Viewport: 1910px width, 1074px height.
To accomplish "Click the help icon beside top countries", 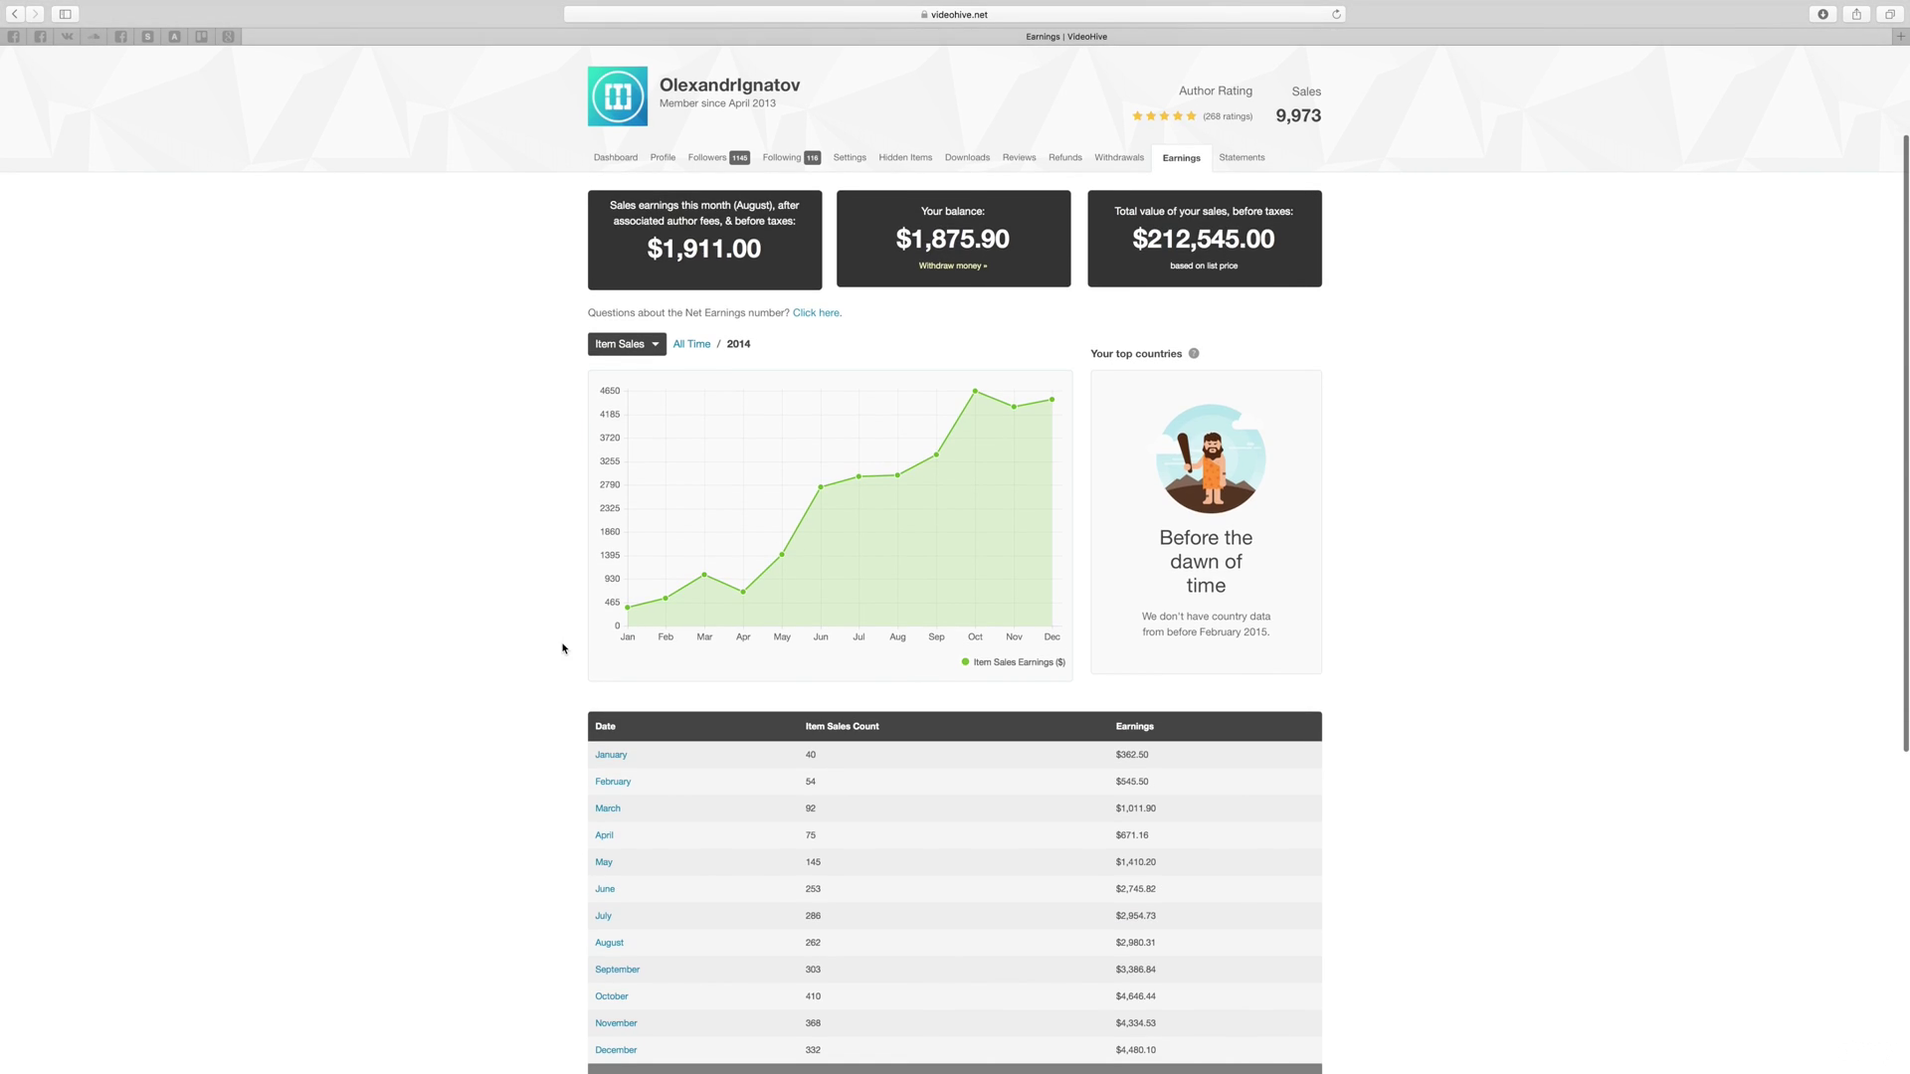I will [x=1194, y=353].
